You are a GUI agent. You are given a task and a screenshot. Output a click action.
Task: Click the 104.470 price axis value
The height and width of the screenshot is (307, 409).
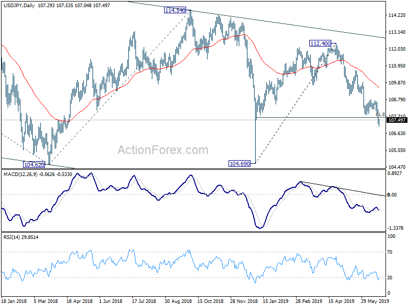click(x=397, y=167)
